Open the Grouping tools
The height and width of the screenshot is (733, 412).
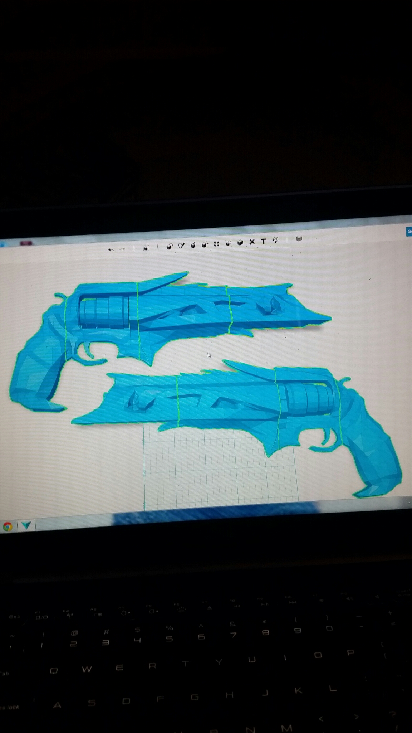pos(228,243)
